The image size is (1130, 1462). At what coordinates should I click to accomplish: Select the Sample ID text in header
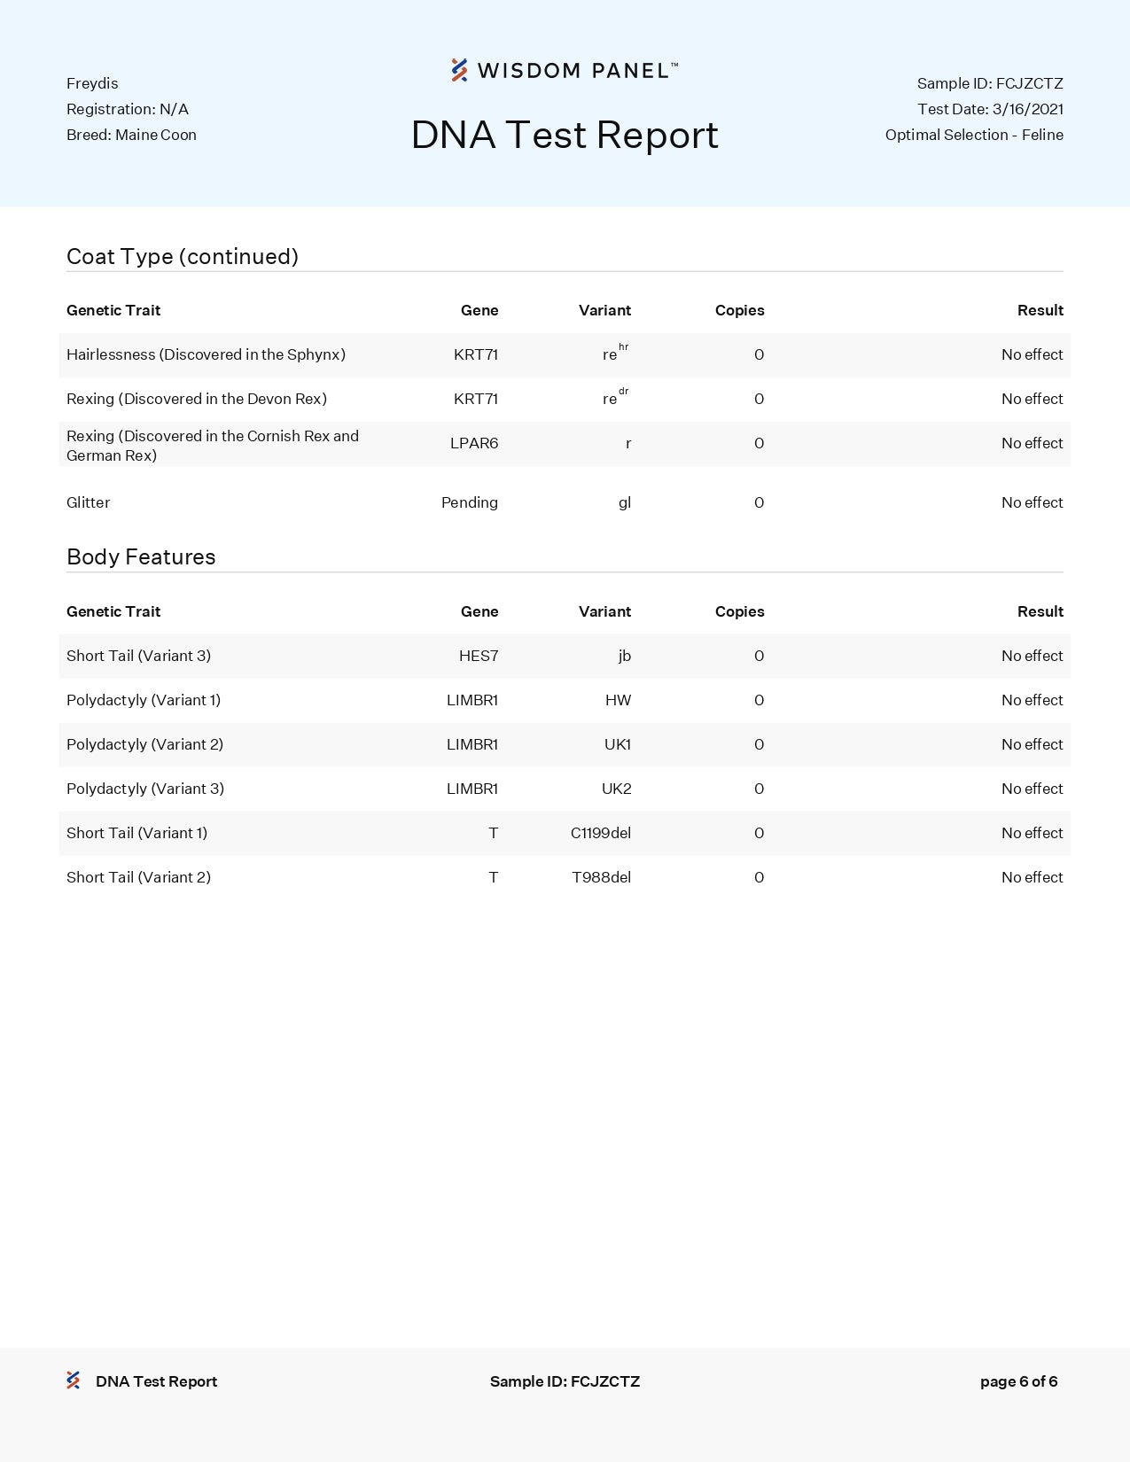pyautogui.click(x=989, y=83)
